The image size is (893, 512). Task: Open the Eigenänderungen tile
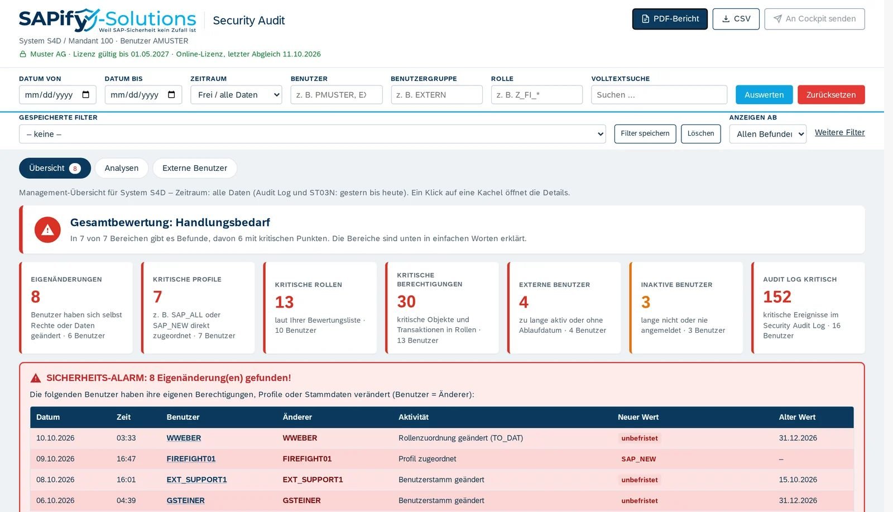click(76, 308)
